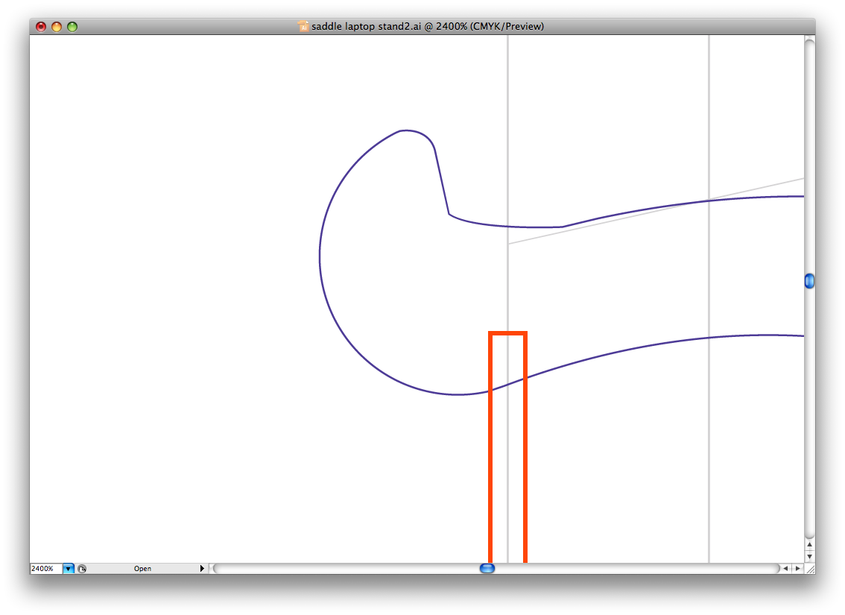Close the document with the red button

(x=41, y=26)
